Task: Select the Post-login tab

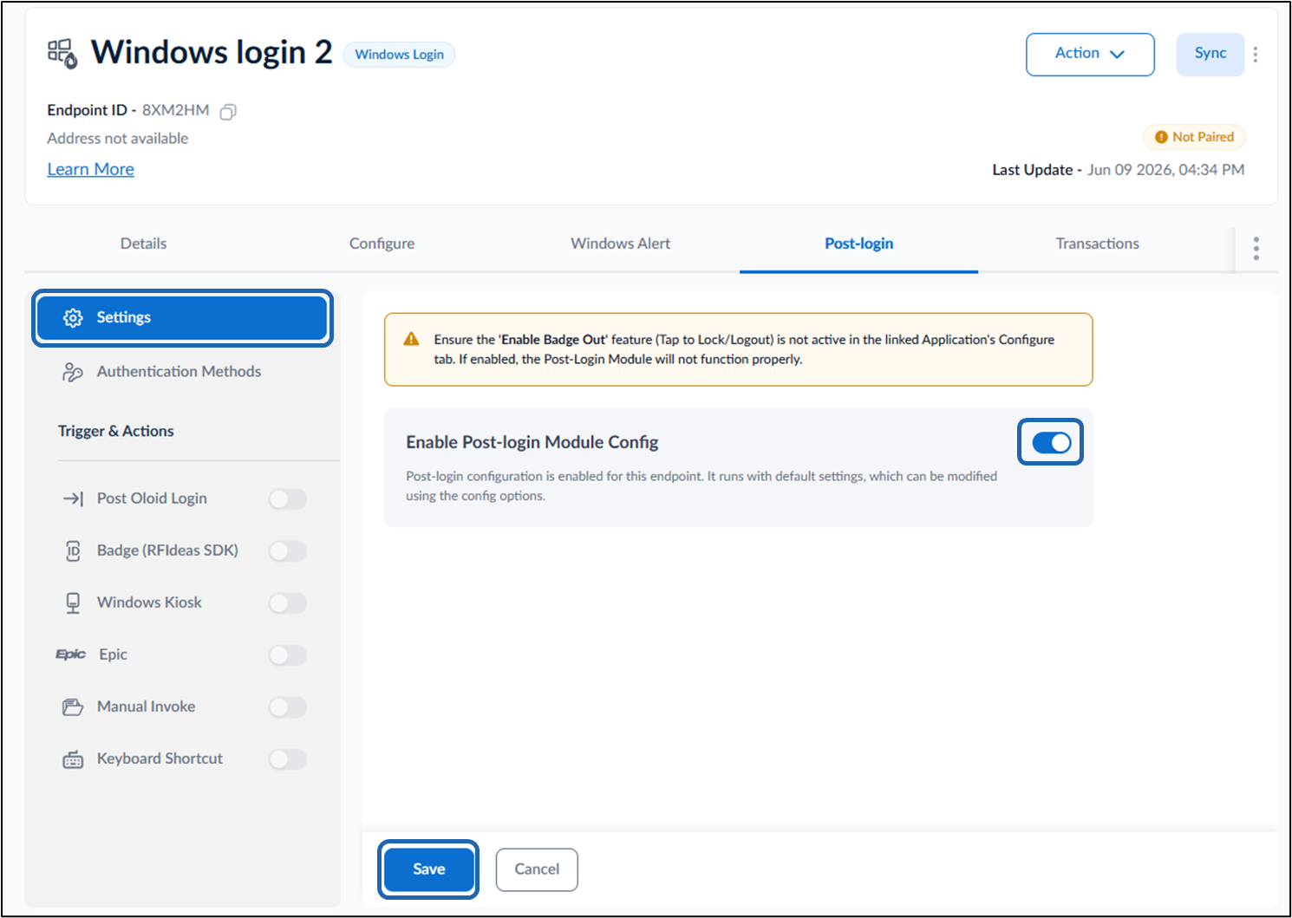Action: [x=858, y=244]
